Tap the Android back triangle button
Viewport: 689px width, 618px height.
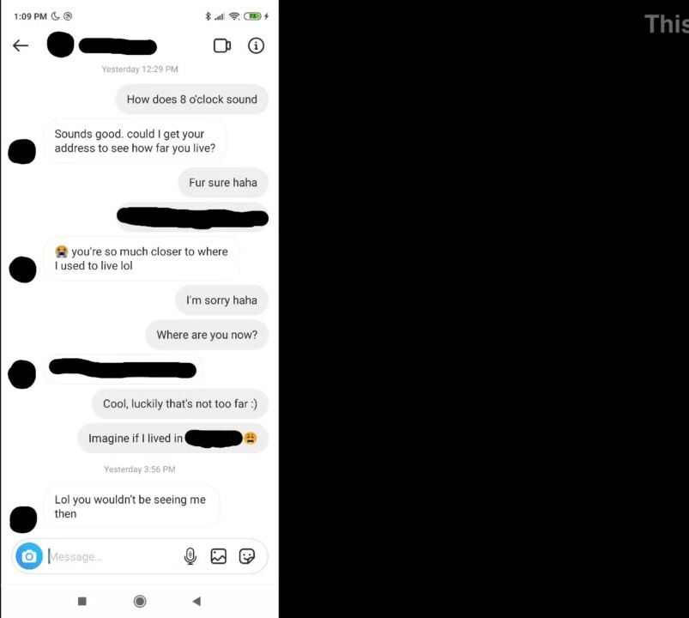(196, 601)
